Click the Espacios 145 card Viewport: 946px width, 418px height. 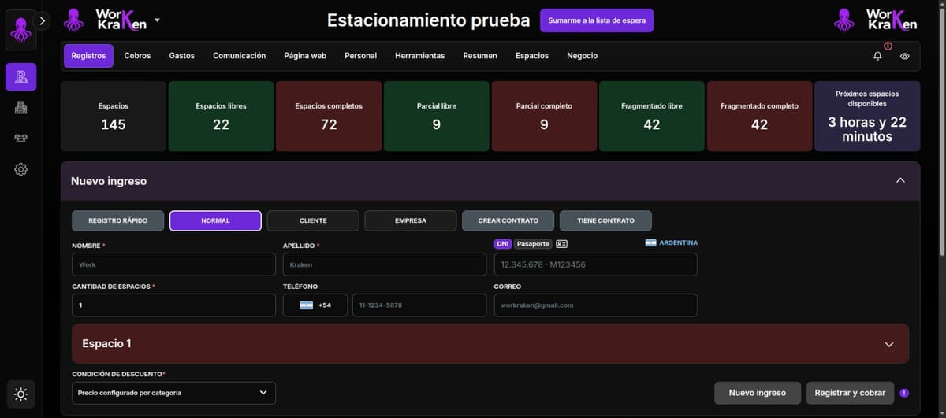pos(114,116)
